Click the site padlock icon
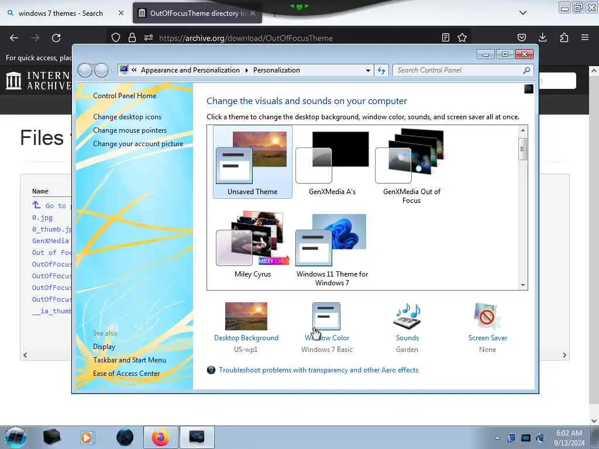 (x=132, y=38)
